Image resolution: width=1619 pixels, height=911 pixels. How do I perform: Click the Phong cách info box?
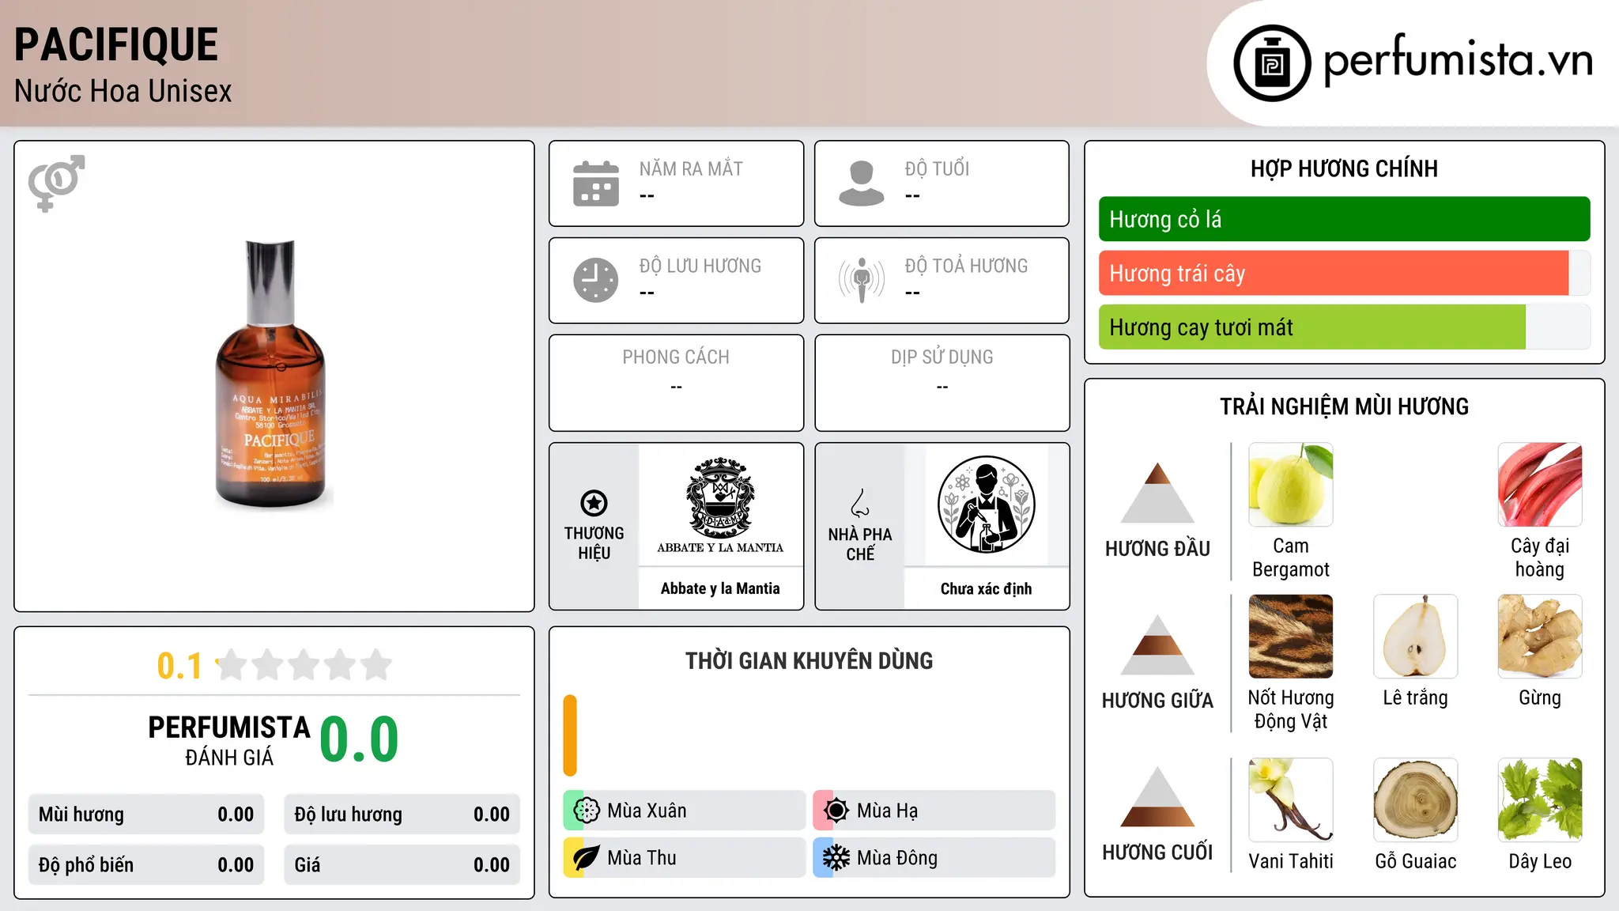[676, 383]
